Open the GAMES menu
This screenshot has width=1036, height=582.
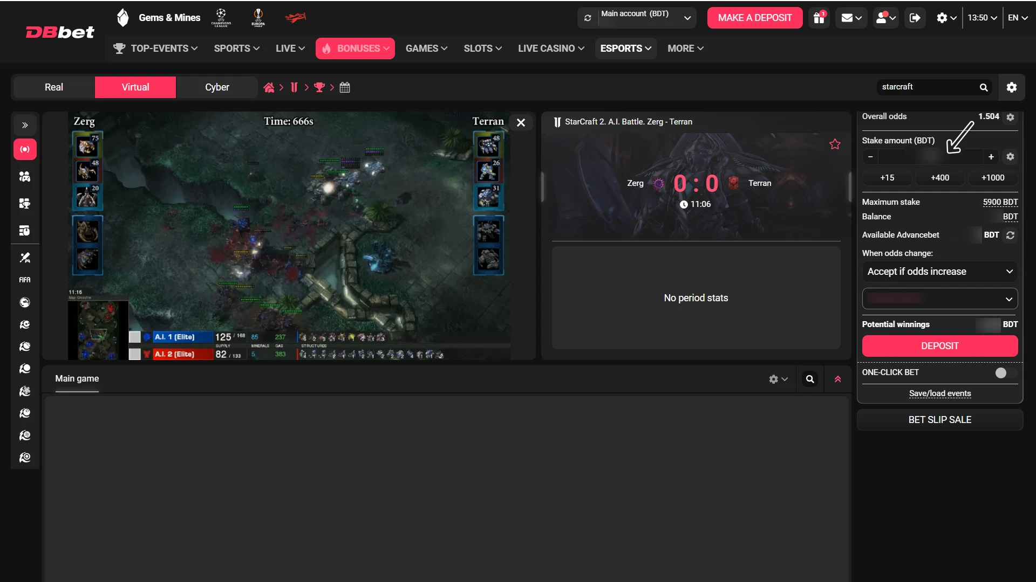(426, 48)
